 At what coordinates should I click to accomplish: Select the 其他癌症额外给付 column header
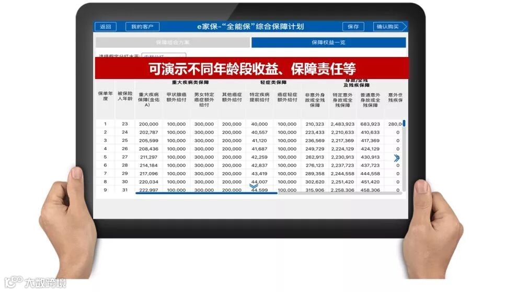[x=232, y=97]
